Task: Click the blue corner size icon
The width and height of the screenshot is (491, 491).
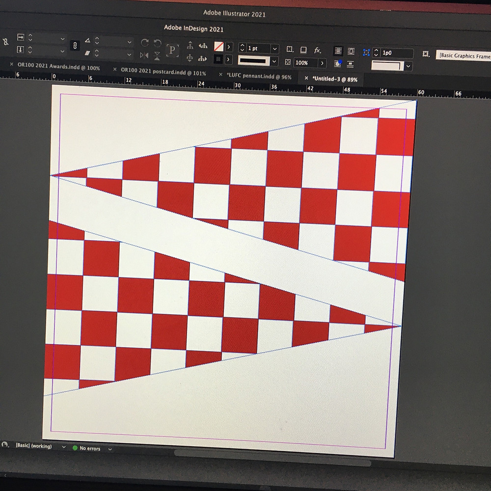Action: (366, 53)
